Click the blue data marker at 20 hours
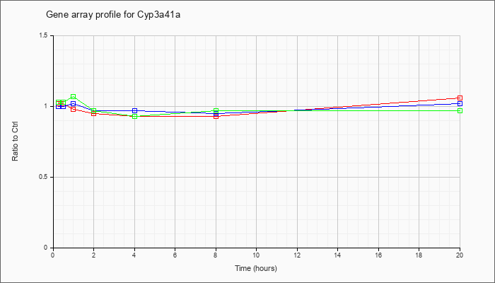Viewport: 495px width, 283px height. [460, 103]
